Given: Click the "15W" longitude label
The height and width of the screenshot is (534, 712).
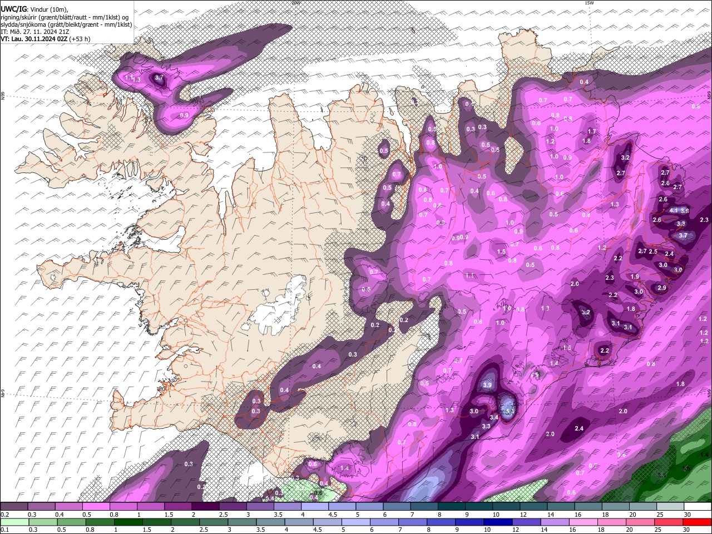Looking at the screenshot, I should [589, 3].
